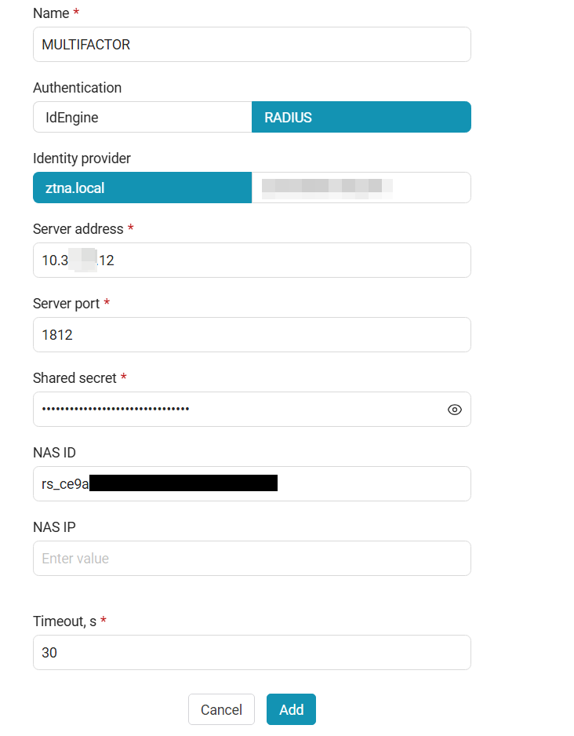This screenshot has width=574, height=736.
Task: Choose ztna.local identity provider
Action: [x=142, y=188]
